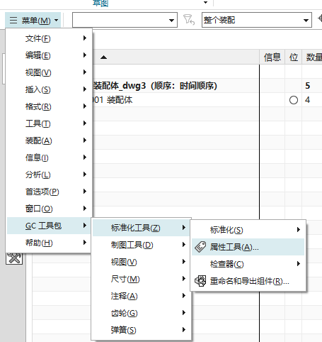This screenshot has height=342, width=322.
Task: Open the 尺寸(M) submenu
Action: [x=141, y=279]
